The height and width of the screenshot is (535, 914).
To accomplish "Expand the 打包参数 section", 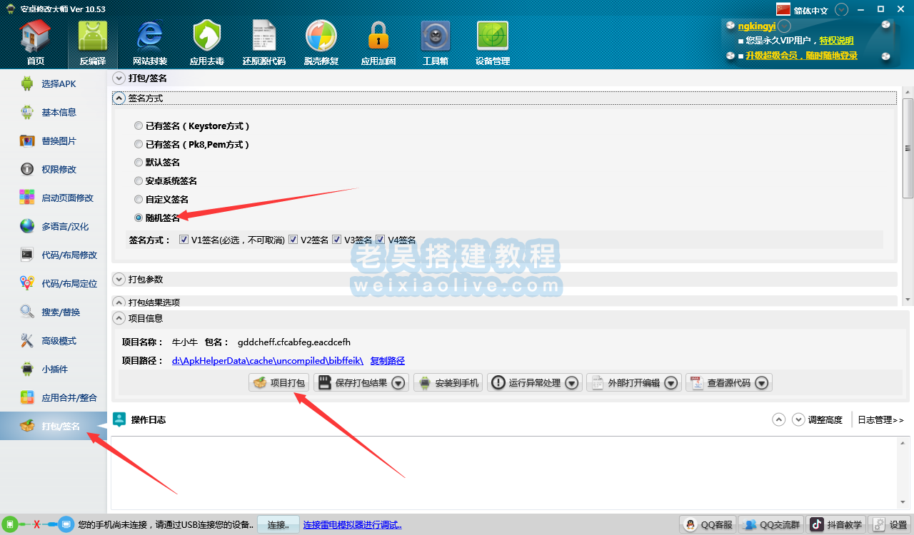I will pos(119,279).
